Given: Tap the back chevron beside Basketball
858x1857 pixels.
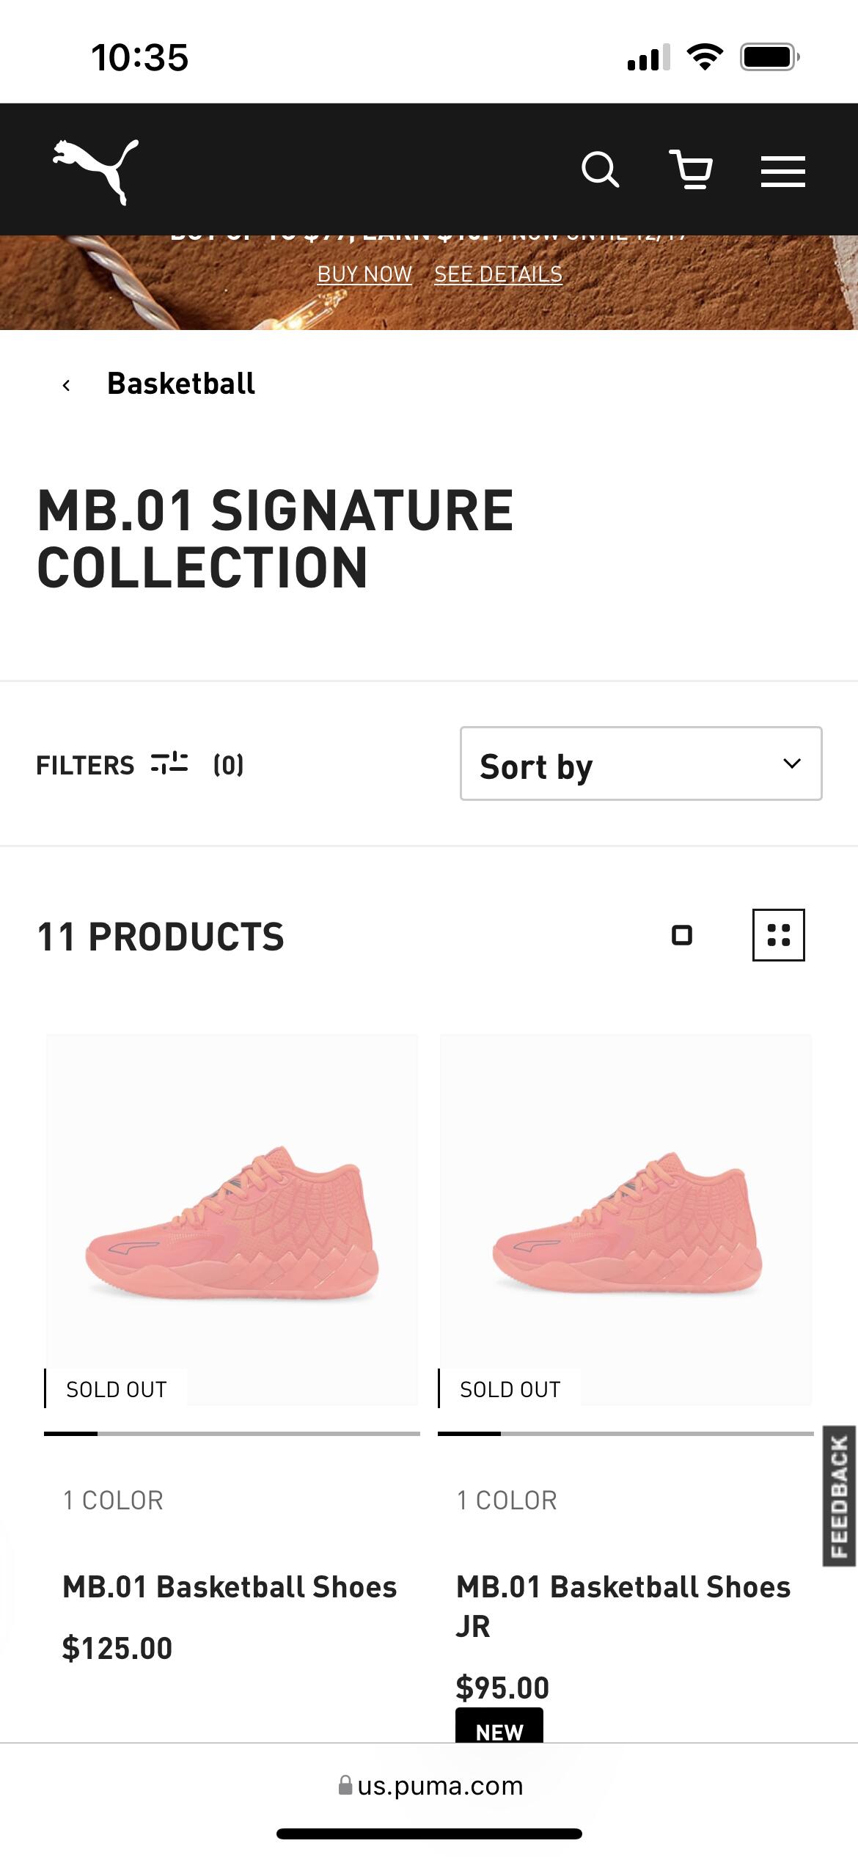Looking at the screenshot, I should (x=67, y=385).
